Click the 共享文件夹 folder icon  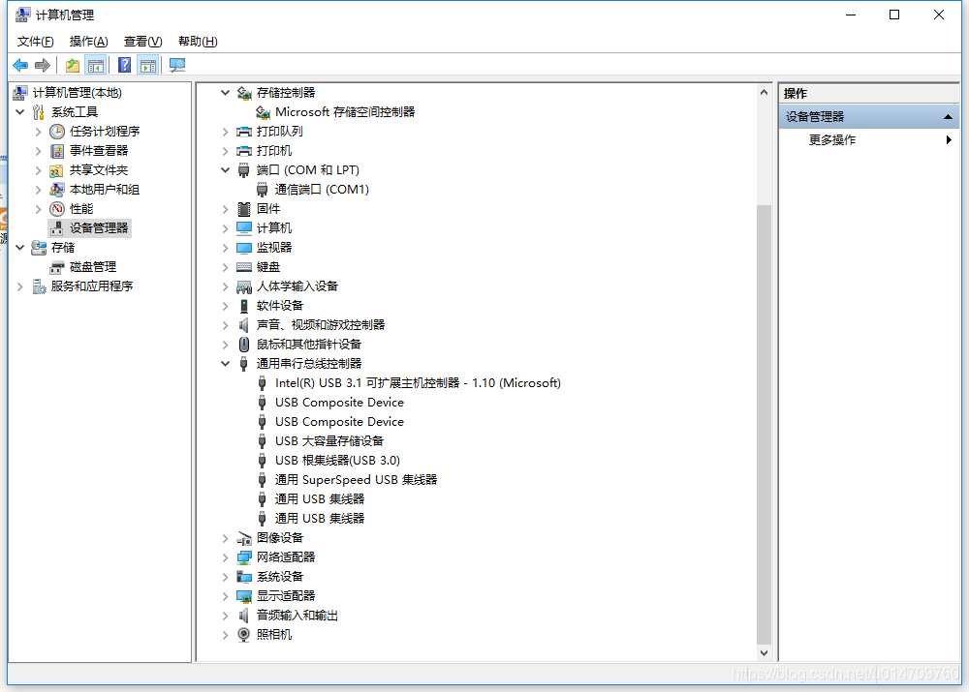coord(57,170)
